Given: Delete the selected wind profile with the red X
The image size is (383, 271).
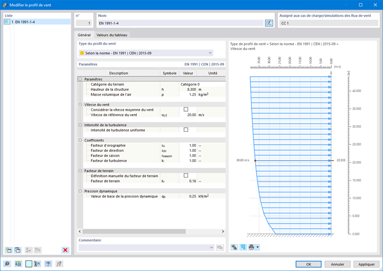Looking at the screenshot, I should coord(65,250).
